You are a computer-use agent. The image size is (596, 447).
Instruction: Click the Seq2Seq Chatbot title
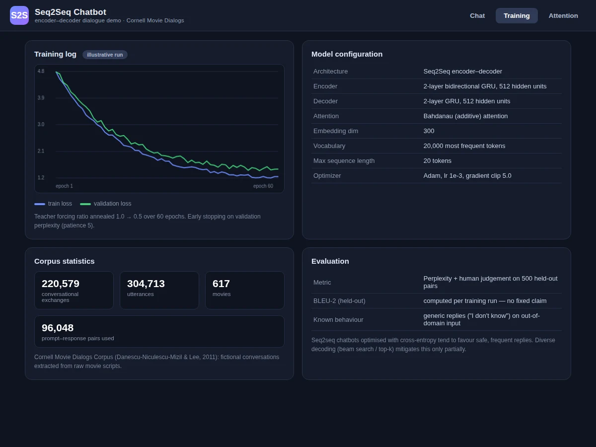[x=71, y=12]
